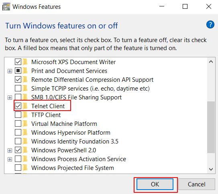The width and height of the screenshot is (218, 194).
Task: Expand Windows Process Activation Service tree
Action: pos(10,159)
